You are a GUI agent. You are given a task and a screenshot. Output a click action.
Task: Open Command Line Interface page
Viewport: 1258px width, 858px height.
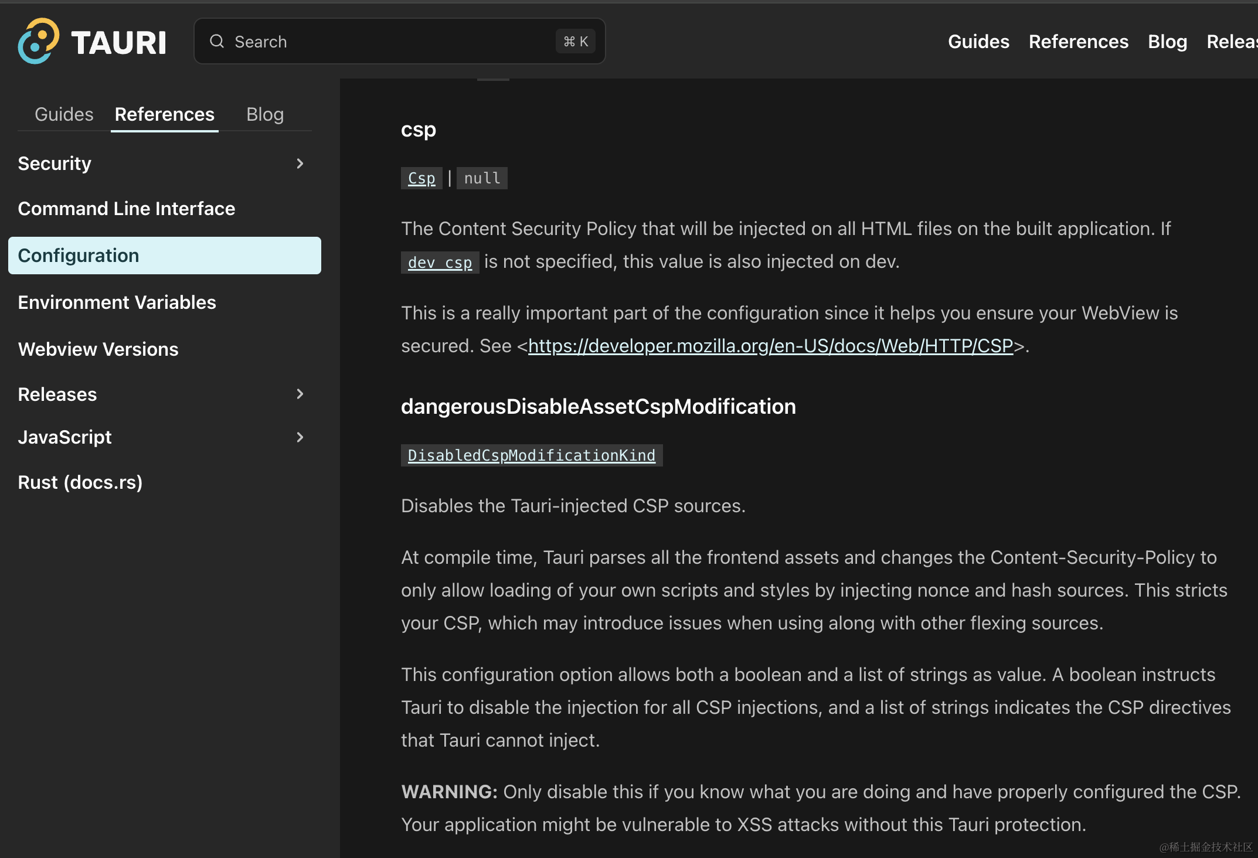point(126,209)
